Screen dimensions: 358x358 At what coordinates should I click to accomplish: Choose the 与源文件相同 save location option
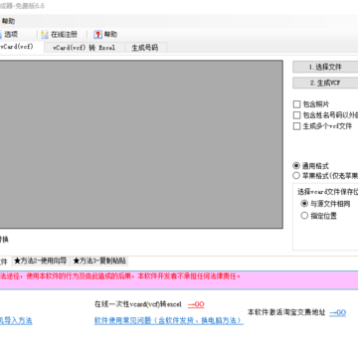[x=304, y=204]
